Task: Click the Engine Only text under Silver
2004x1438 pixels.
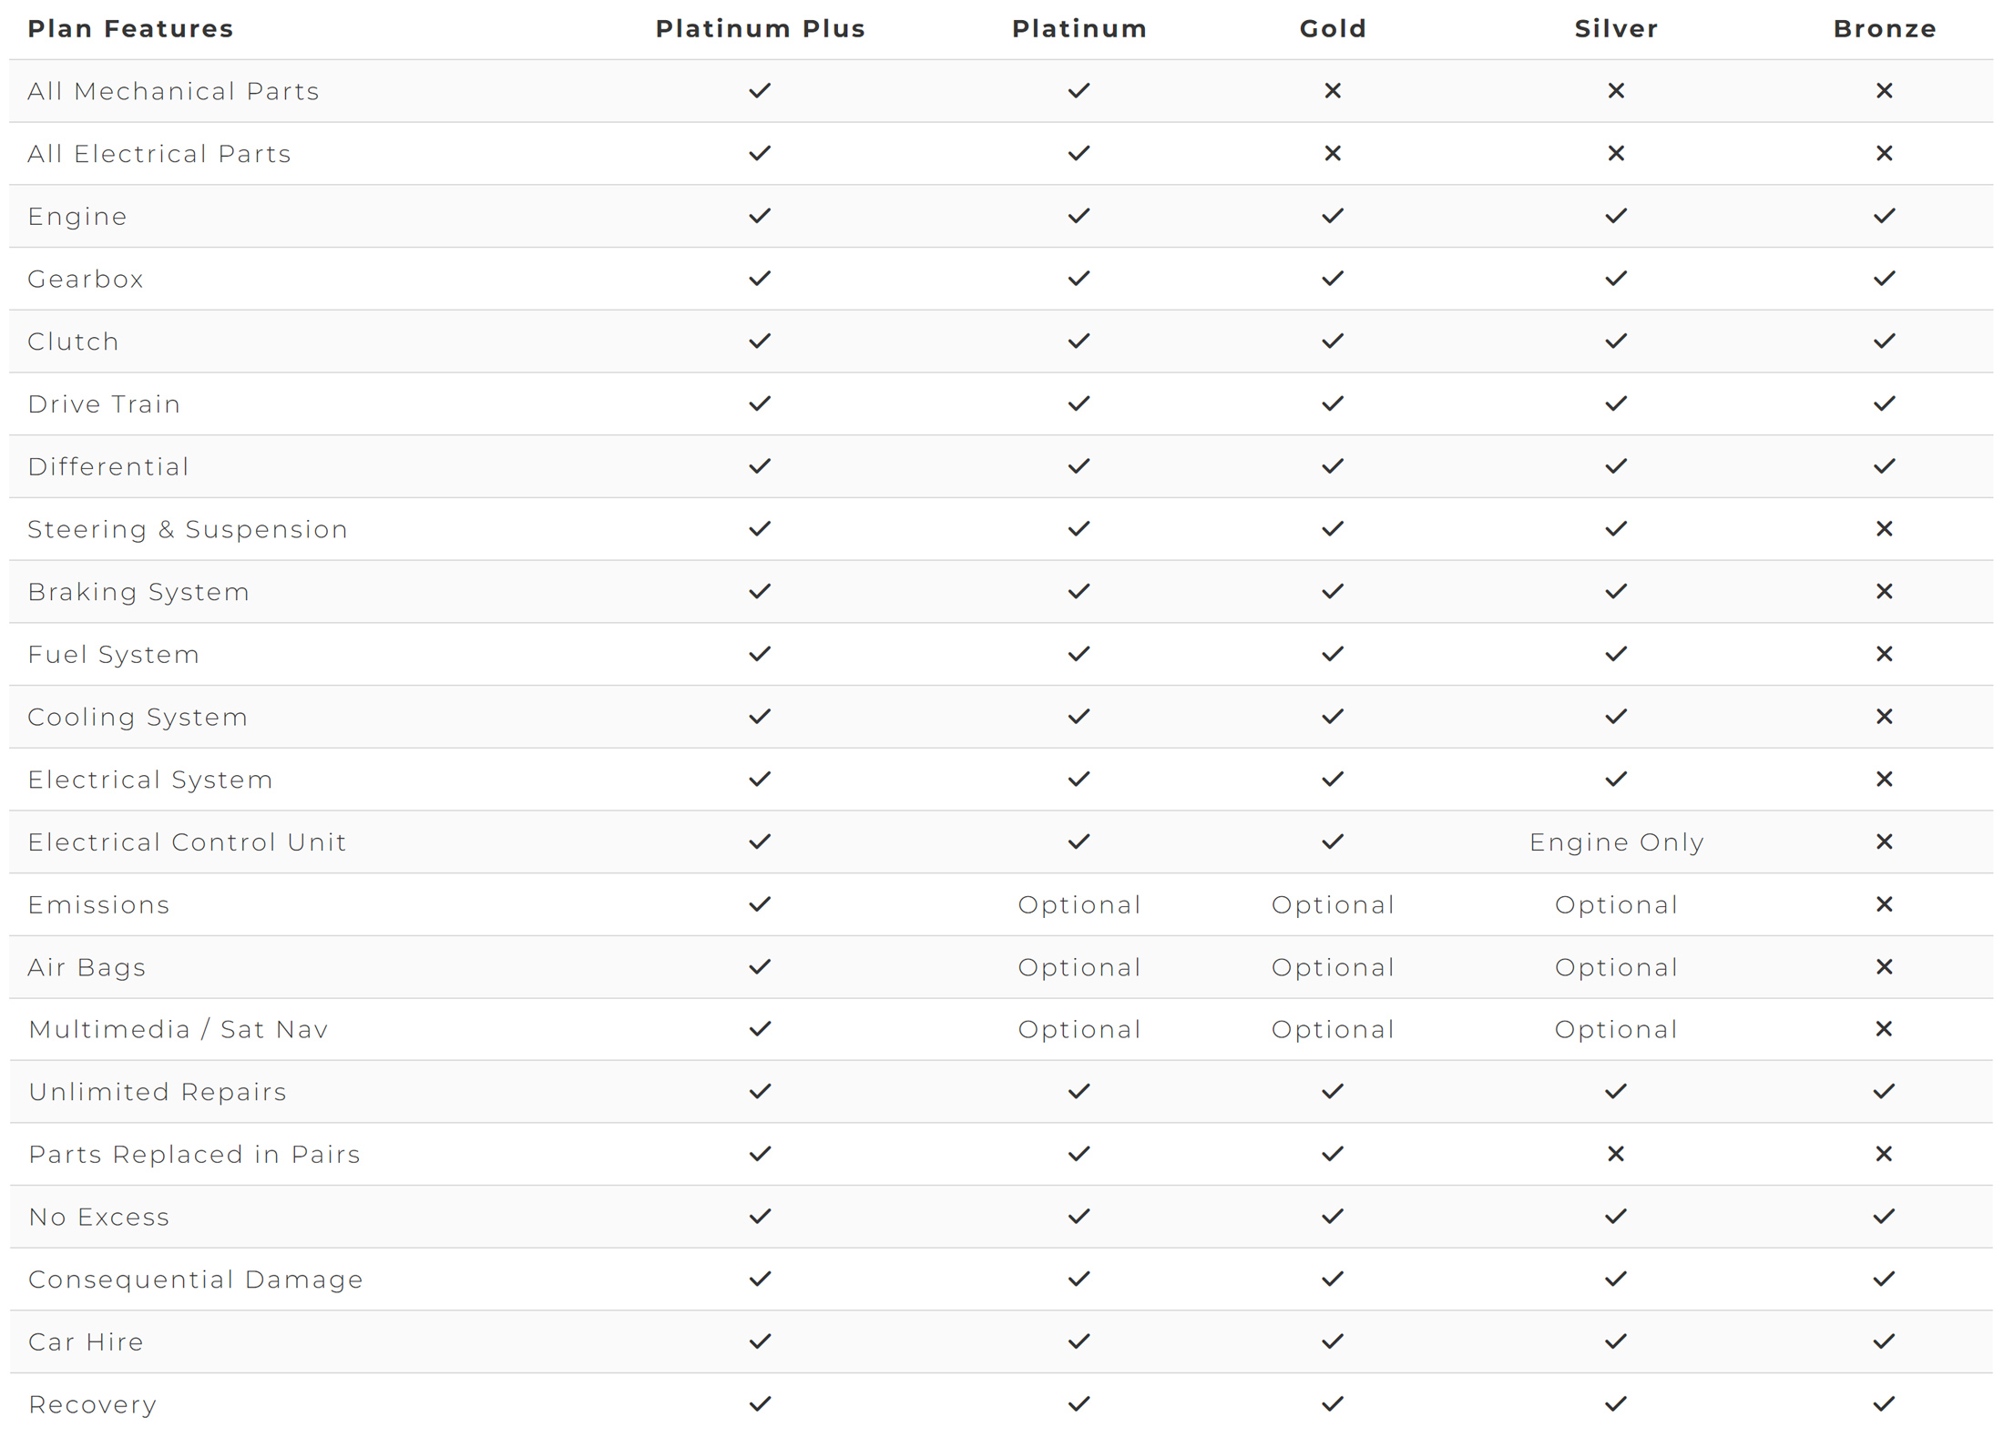Action: (1617, 843)
